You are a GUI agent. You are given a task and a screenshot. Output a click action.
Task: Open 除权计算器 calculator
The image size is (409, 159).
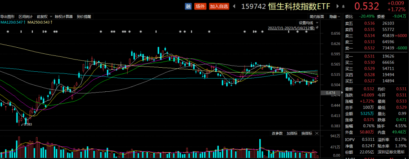pyautogui.click(x=64, y=17)
